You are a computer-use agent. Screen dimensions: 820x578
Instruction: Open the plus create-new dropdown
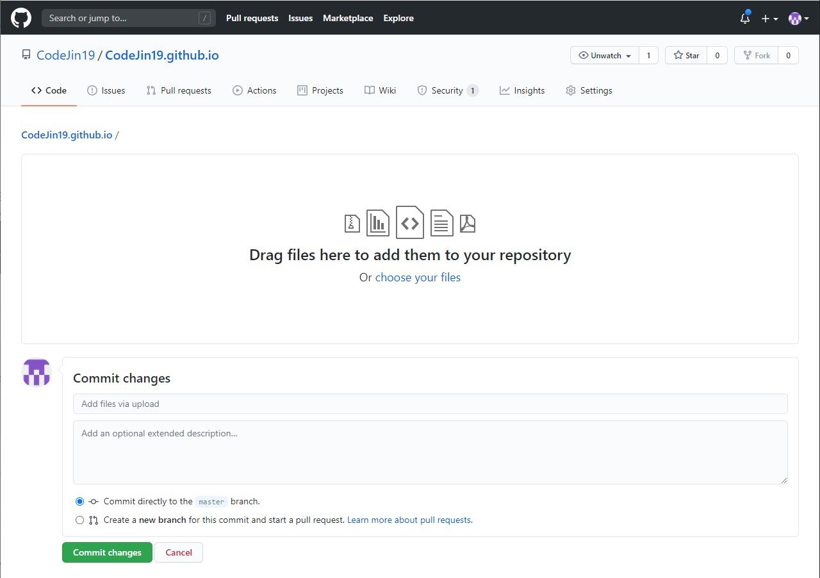[769, 19]
